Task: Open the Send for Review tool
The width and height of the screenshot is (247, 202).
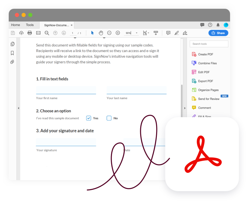Action: point(206,99)
